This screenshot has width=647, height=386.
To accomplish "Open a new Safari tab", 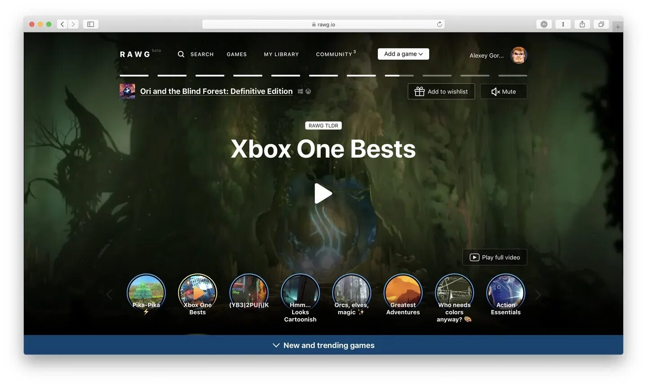I will click(618, 27).
